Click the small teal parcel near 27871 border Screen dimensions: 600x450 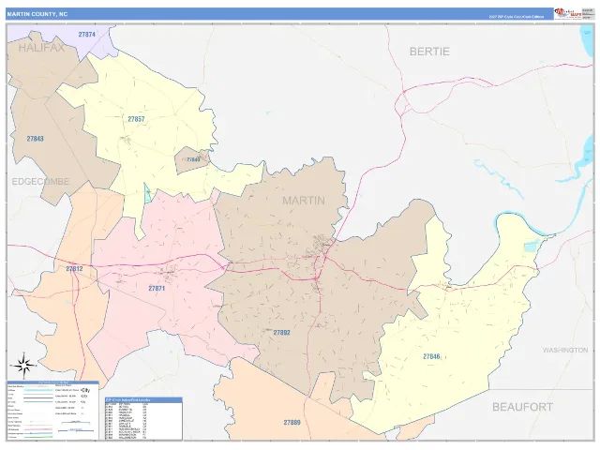[147, 193]
